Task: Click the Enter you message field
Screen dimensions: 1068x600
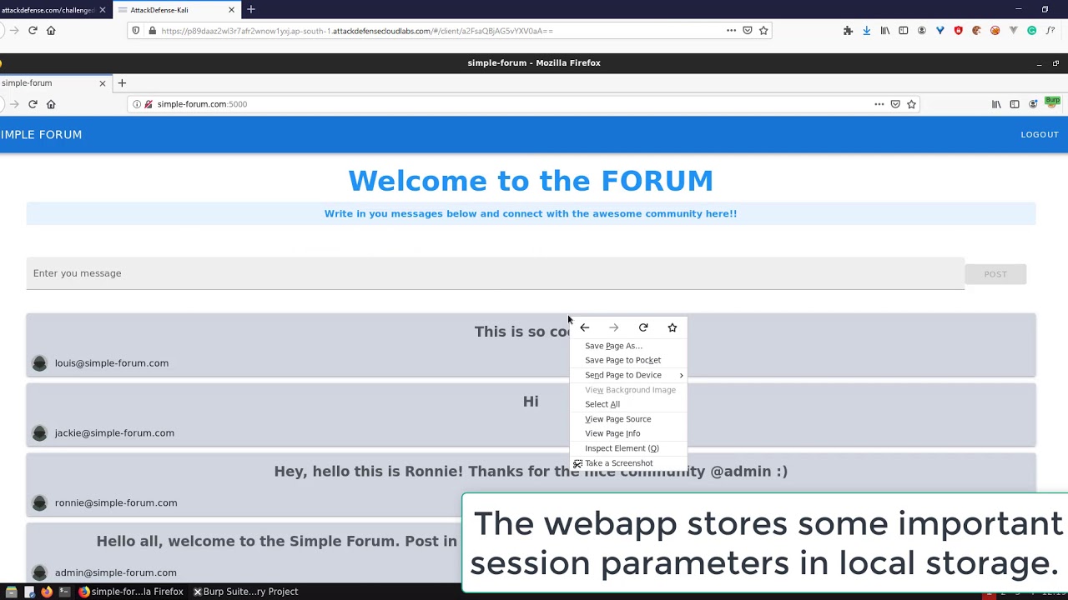Action: click(x=495, y=273)
